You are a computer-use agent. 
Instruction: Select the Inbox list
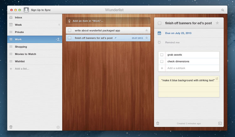[x=18, y=18]
